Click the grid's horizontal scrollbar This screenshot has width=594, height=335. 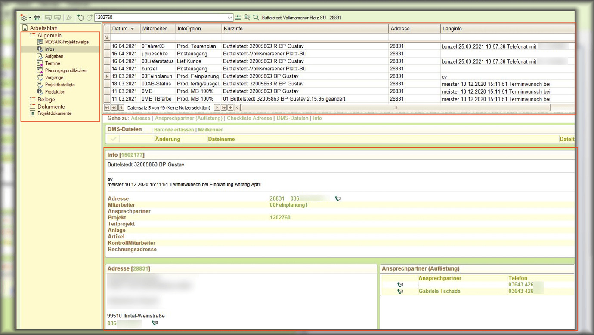coord(395,108)
